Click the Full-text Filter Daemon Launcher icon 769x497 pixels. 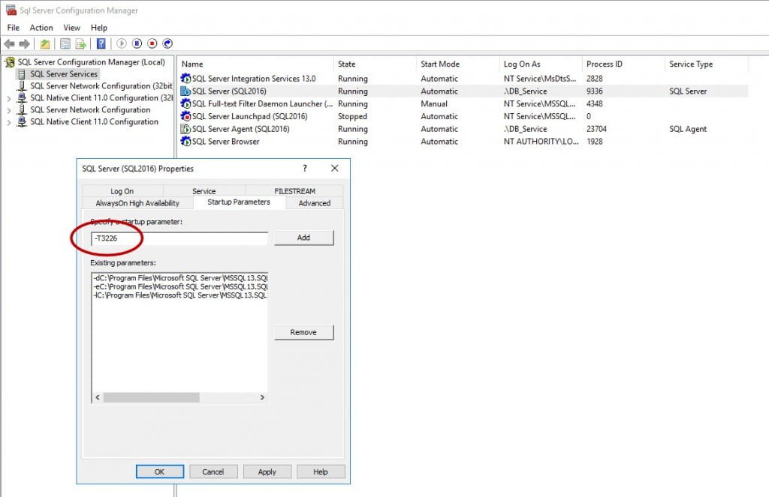pyautogui.click(x=185, y=103)
